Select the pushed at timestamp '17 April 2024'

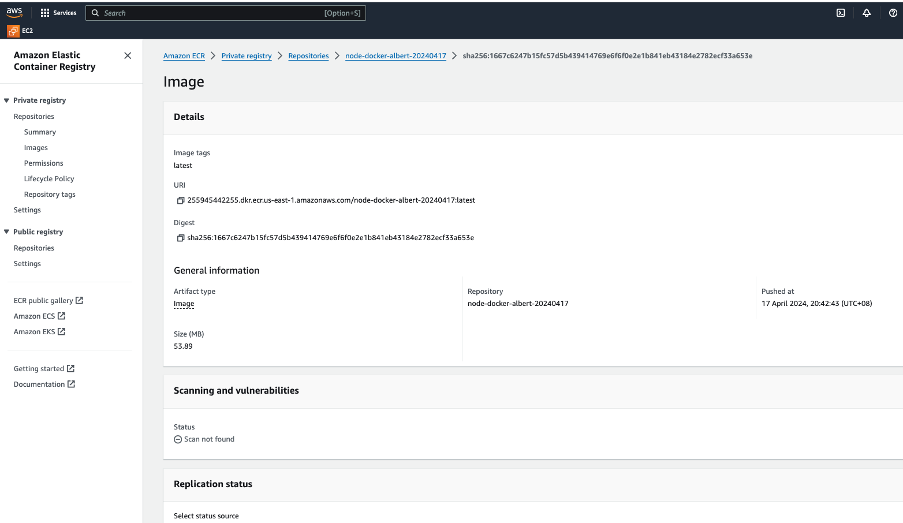tap(817, 304)
